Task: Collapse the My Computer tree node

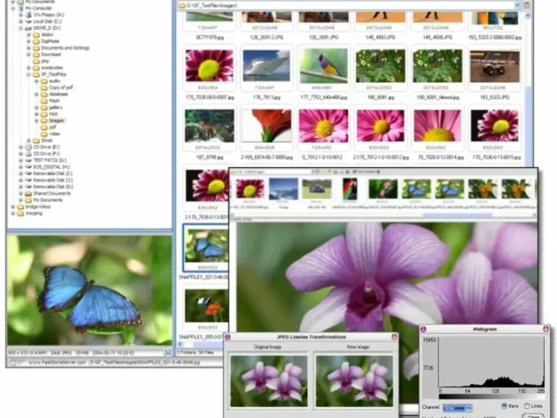Action: [x=13, y=8]
